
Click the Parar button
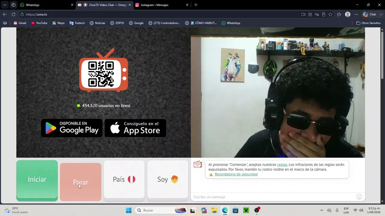tap(81, 182)
